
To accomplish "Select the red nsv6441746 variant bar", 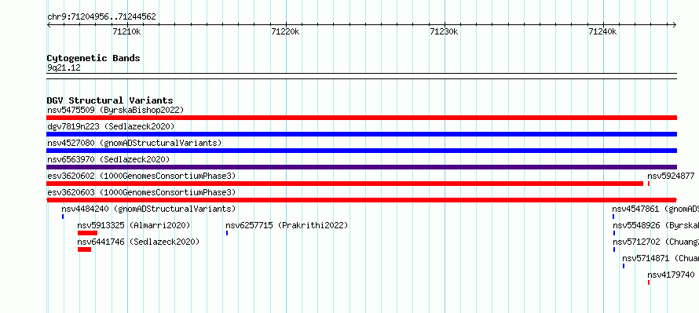I will (84, 249).
